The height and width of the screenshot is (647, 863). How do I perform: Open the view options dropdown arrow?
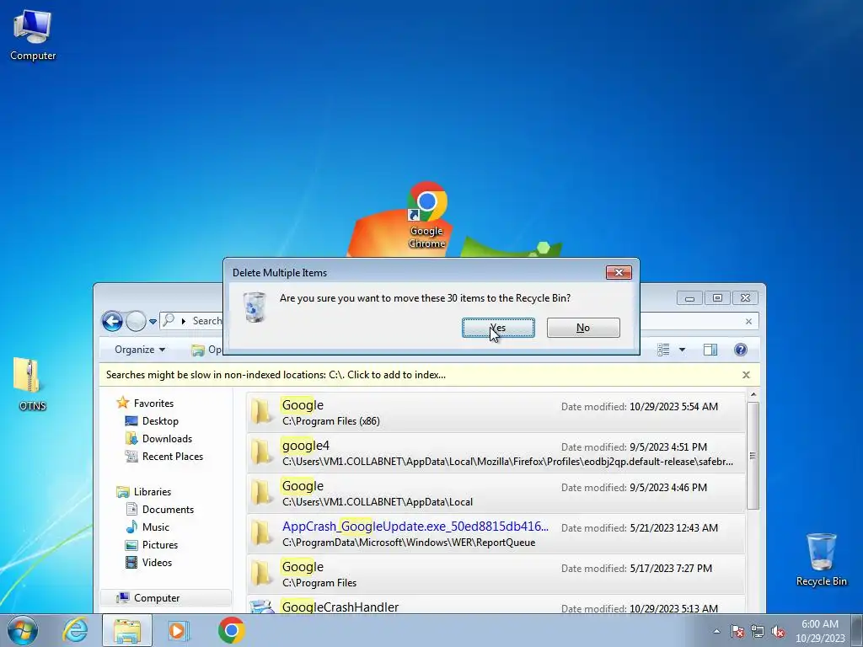pyautogui.click(x=682, y=350)
